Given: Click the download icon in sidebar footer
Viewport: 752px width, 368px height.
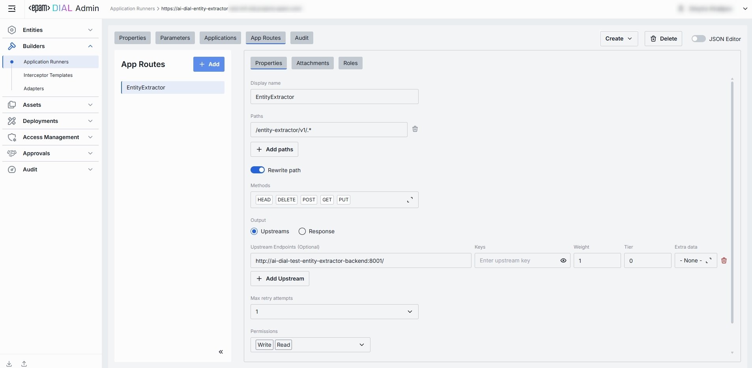Looking at the screenshot, I should pyautogui.click(x=9, y=364).
